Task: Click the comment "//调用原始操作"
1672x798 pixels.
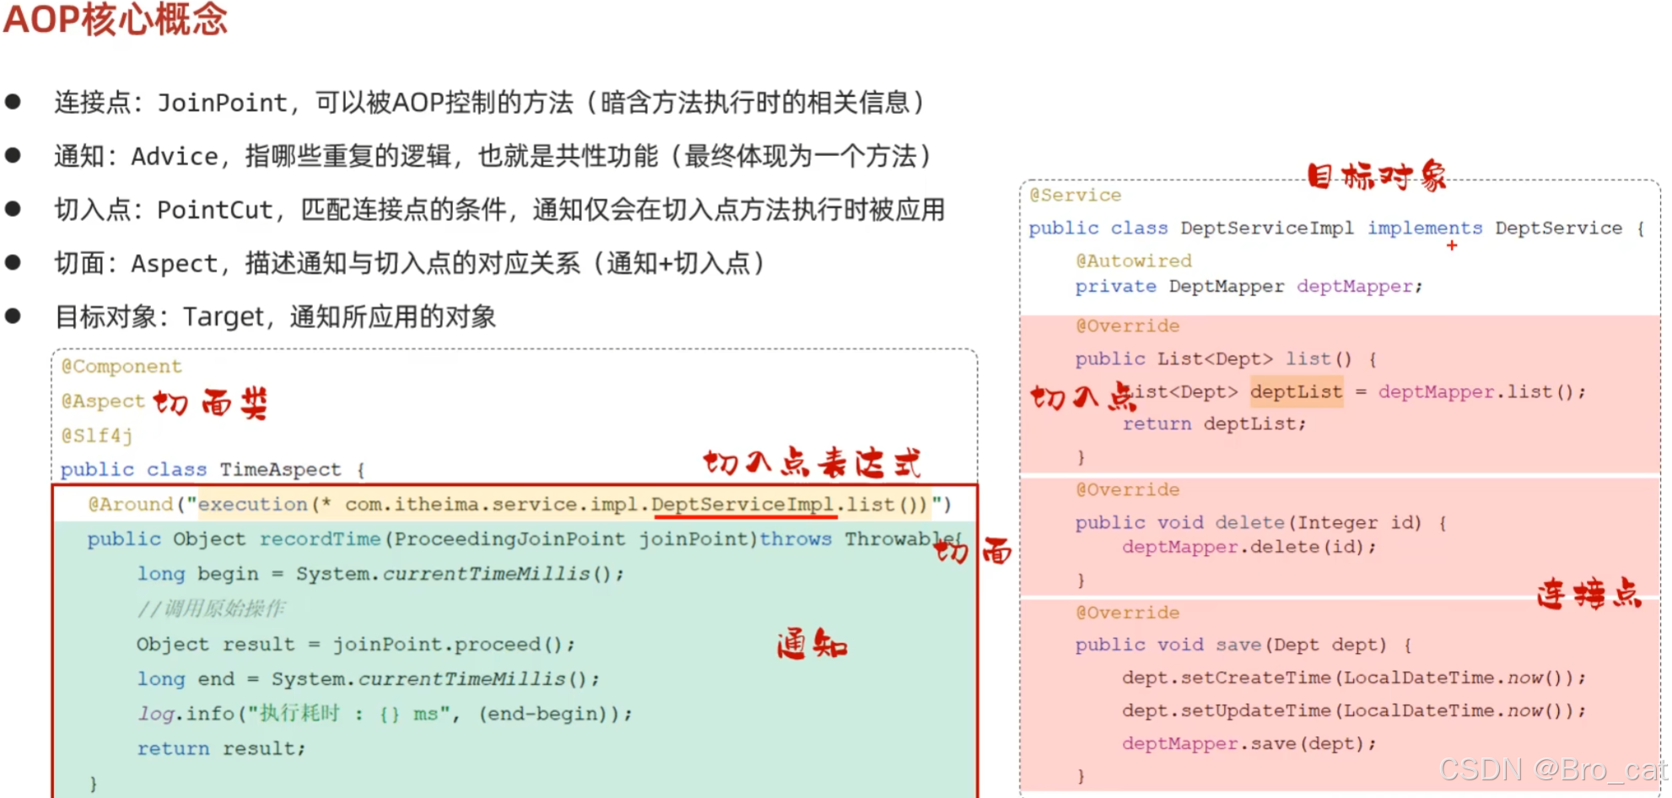Action: point(211,608)
